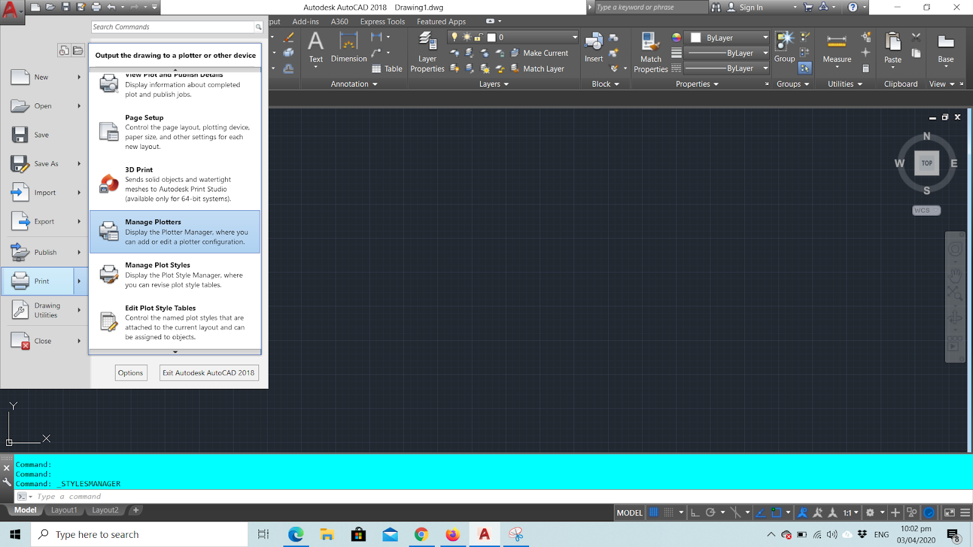
Task: Toggle object snap tracking in status bar
Action: point(760,512)
